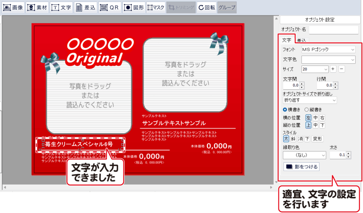Select the 横書き horizontal writing radio button
Viewport: 363px width, 213px height.
pos(285,110)
